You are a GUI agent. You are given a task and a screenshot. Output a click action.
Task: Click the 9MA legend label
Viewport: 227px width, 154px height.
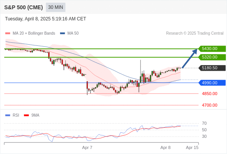coord(35,115)
